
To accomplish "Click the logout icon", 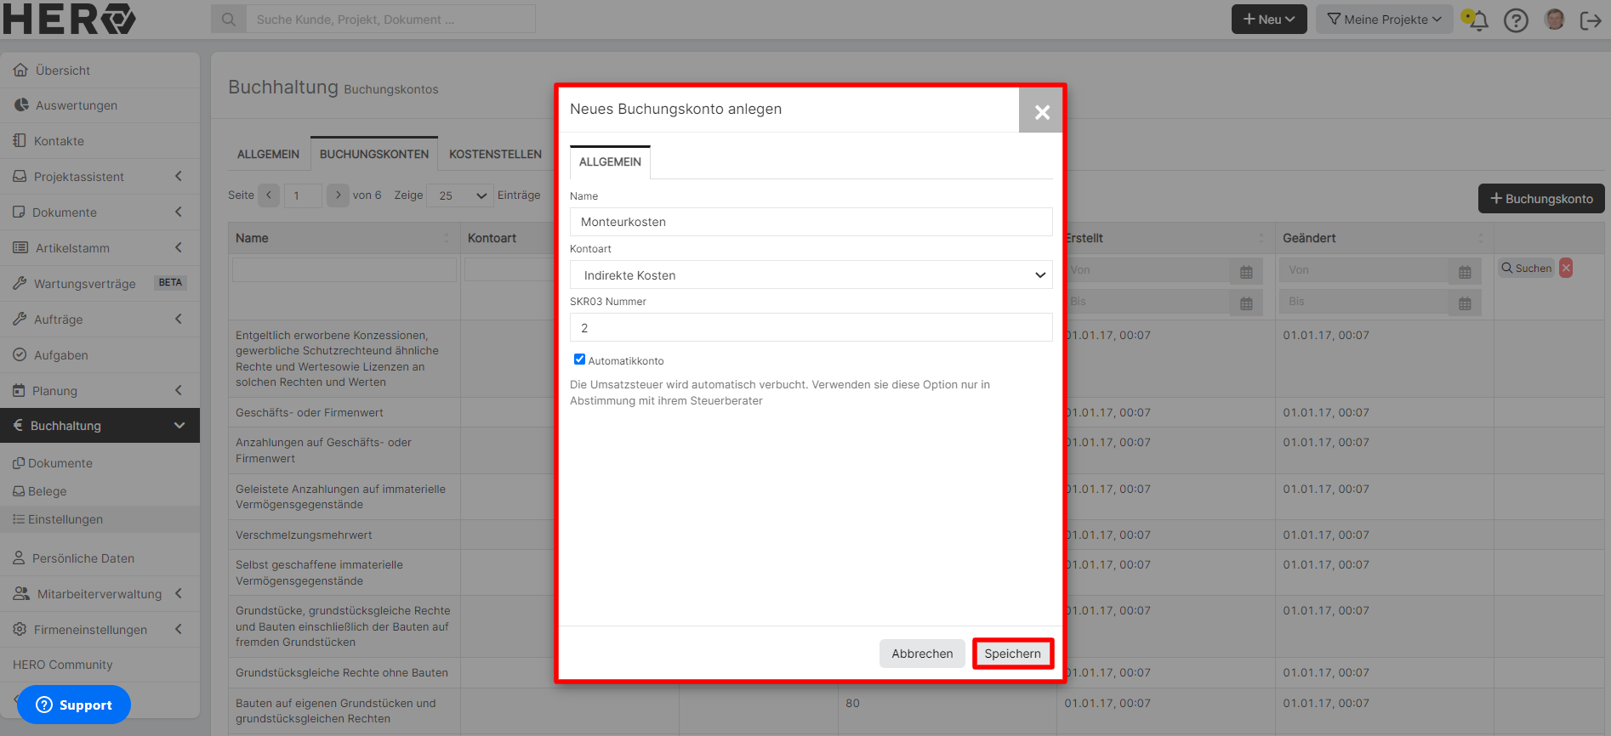I will (1591, 20).
